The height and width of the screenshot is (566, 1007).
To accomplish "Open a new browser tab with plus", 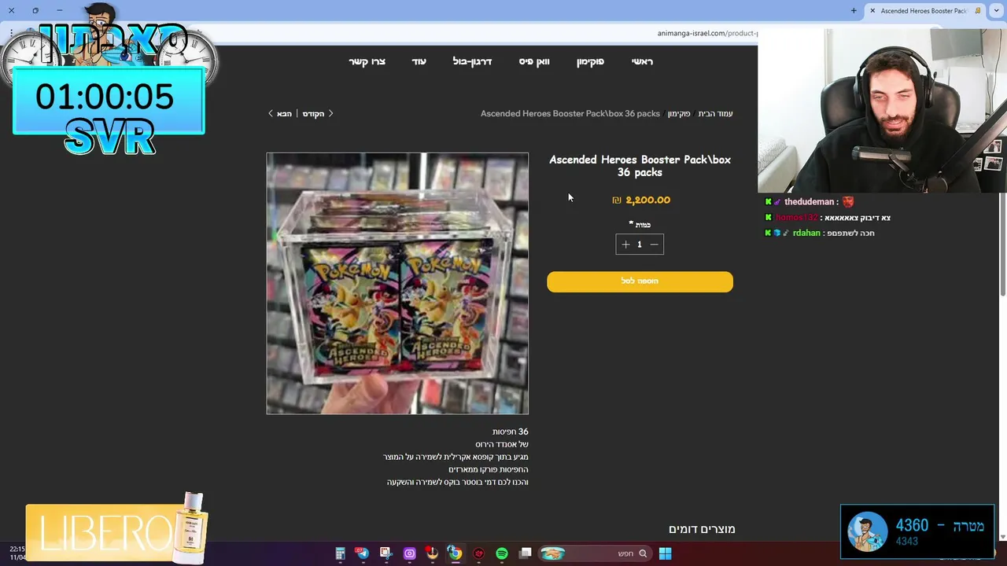I will point(854,11).
